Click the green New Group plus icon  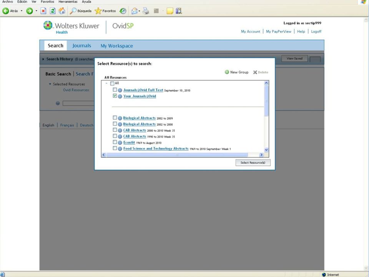[227, 72]
